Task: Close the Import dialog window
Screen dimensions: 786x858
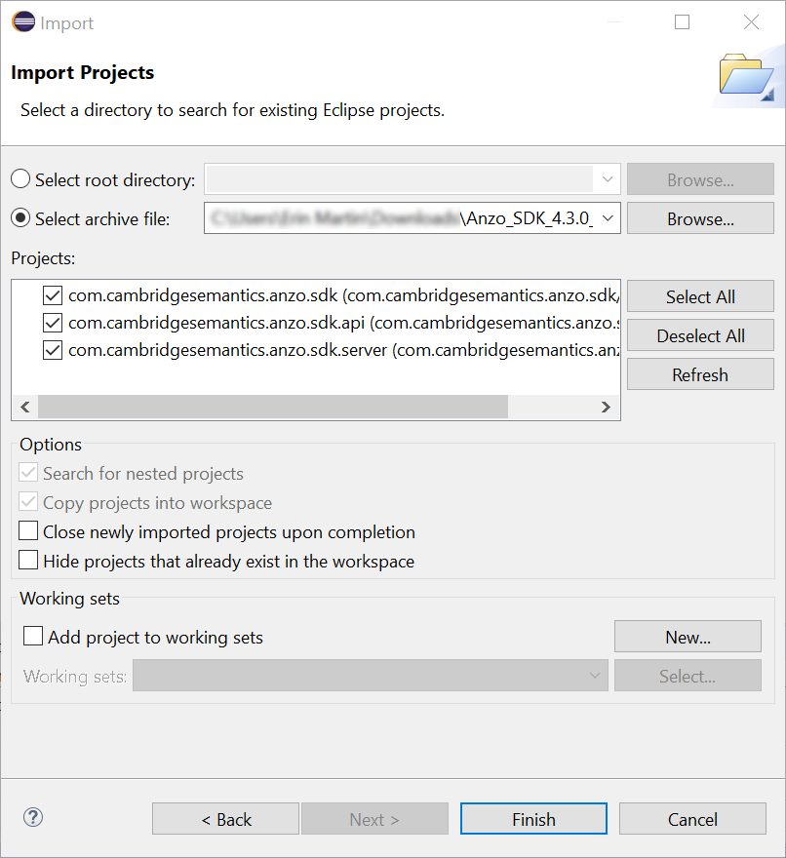Action: coord(751,21)
